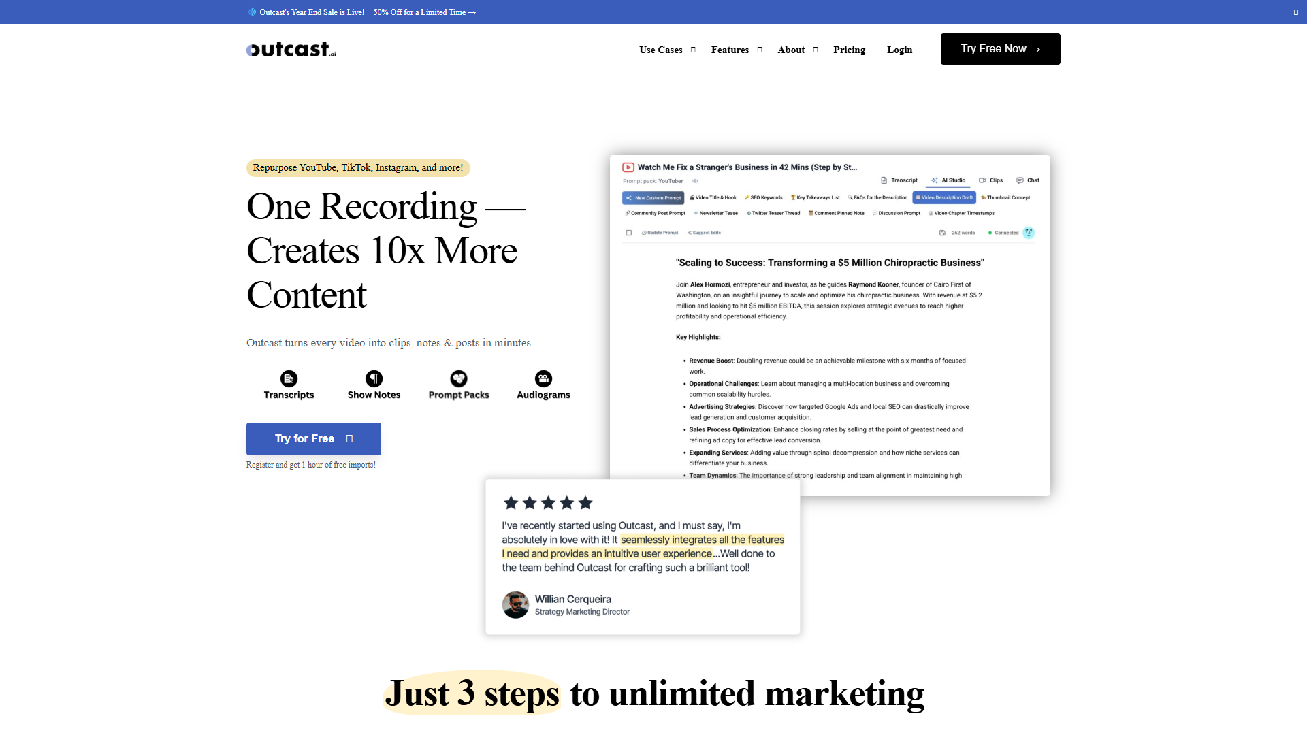Click the "Just 3 steps to unlimited marketing" heading
Screen dimensions: 1307x735
tap(654, 694)
